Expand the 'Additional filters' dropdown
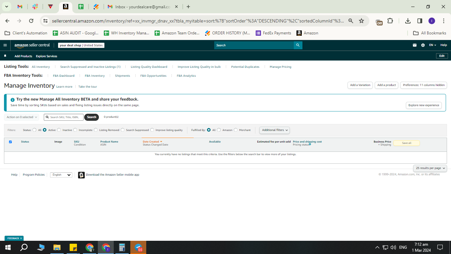 coord(275,130)
